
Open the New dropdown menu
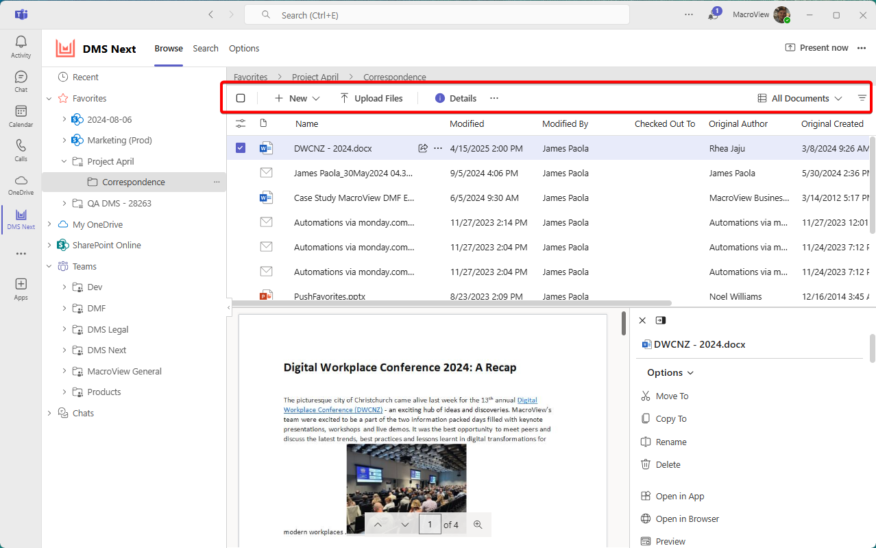297,98
